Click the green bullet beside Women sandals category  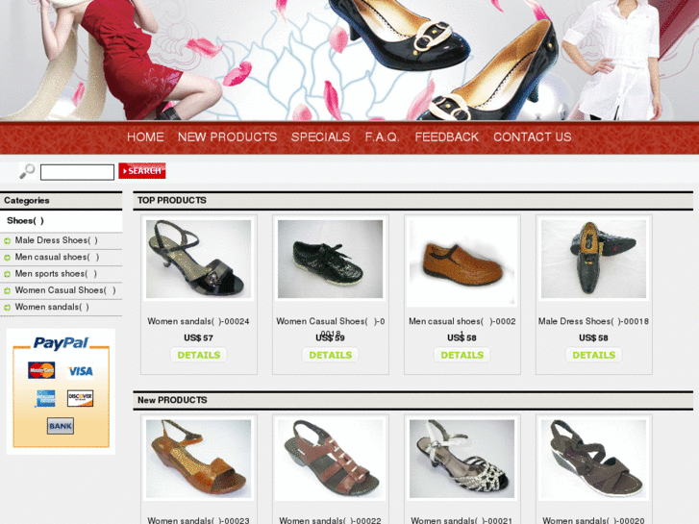tap(7, 308)
